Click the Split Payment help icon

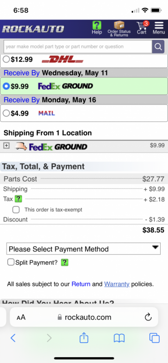tap(64, 263)
